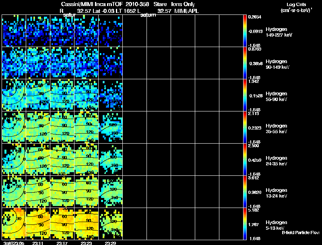
Task: Click the '0.4259' colorbar midpoint value
Action: tap(255, 160)
